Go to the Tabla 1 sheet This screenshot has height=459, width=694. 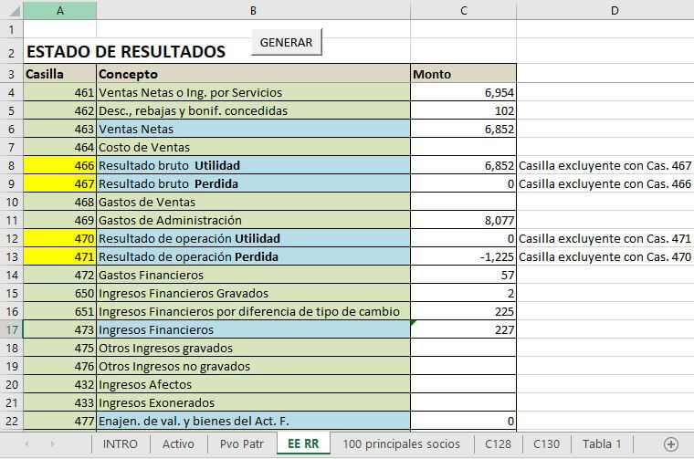[601, 444]
